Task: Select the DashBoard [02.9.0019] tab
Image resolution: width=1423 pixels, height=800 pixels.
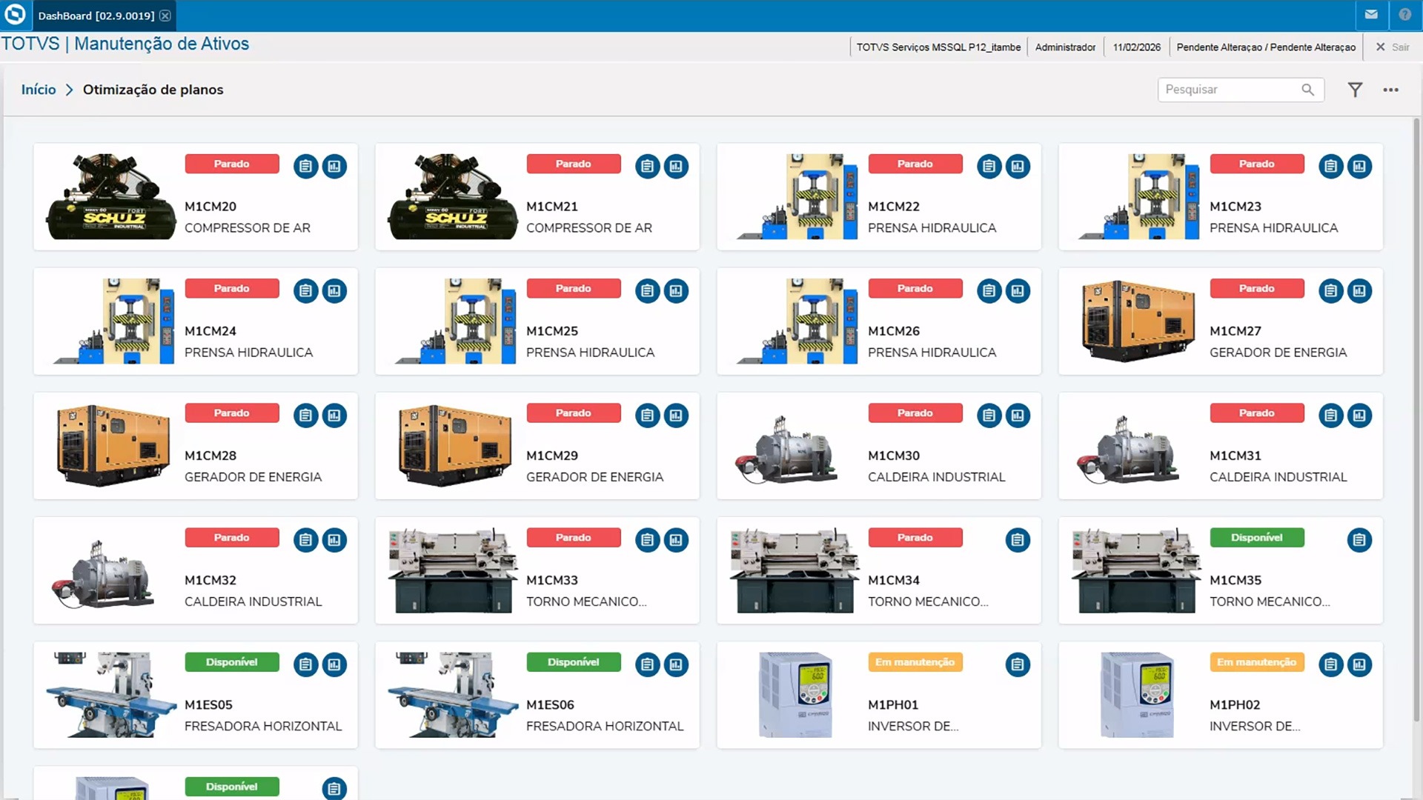Action: click(x=96, y=16)
